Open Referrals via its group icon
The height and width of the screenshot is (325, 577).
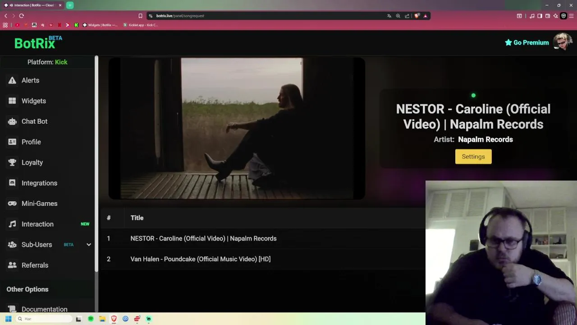coord(12,265)
